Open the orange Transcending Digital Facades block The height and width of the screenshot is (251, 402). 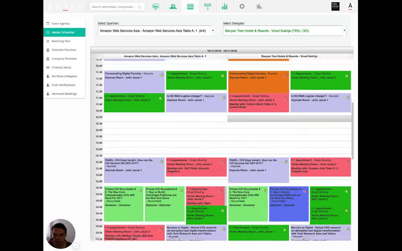pyautogui.click(x=258, y=82)
